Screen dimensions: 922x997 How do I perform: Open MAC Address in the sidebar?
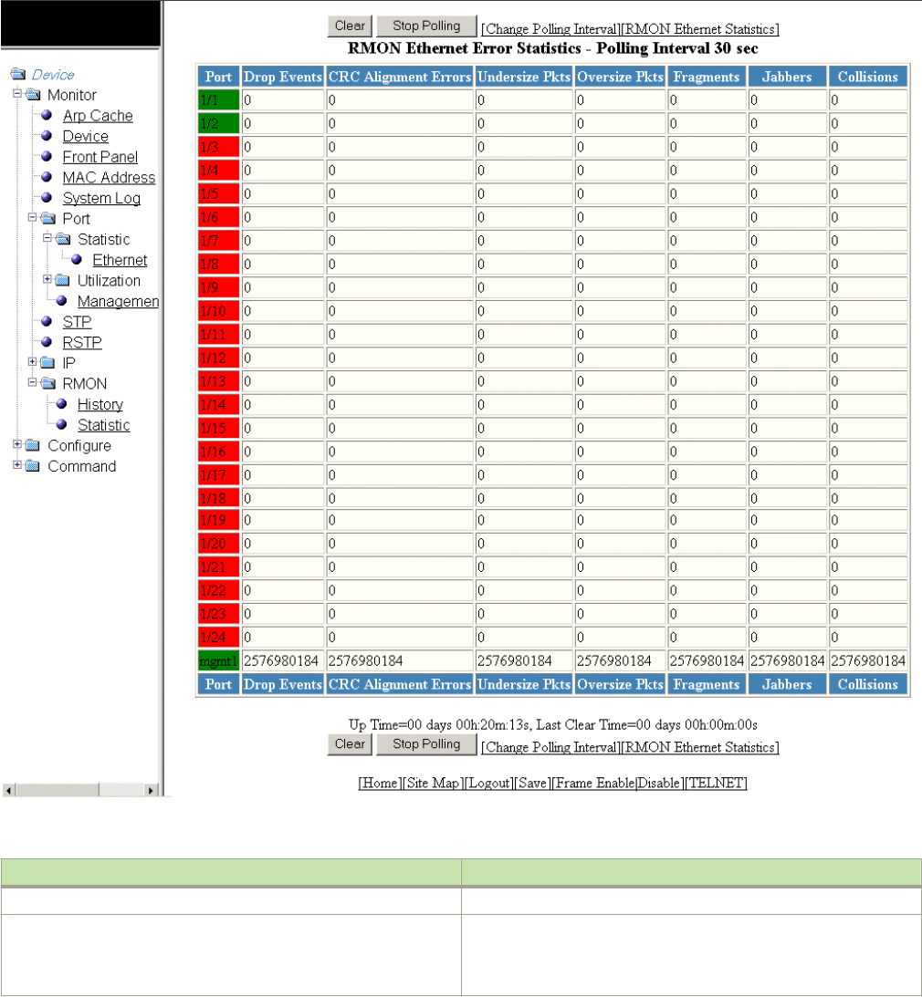click(x=109, y=177)
